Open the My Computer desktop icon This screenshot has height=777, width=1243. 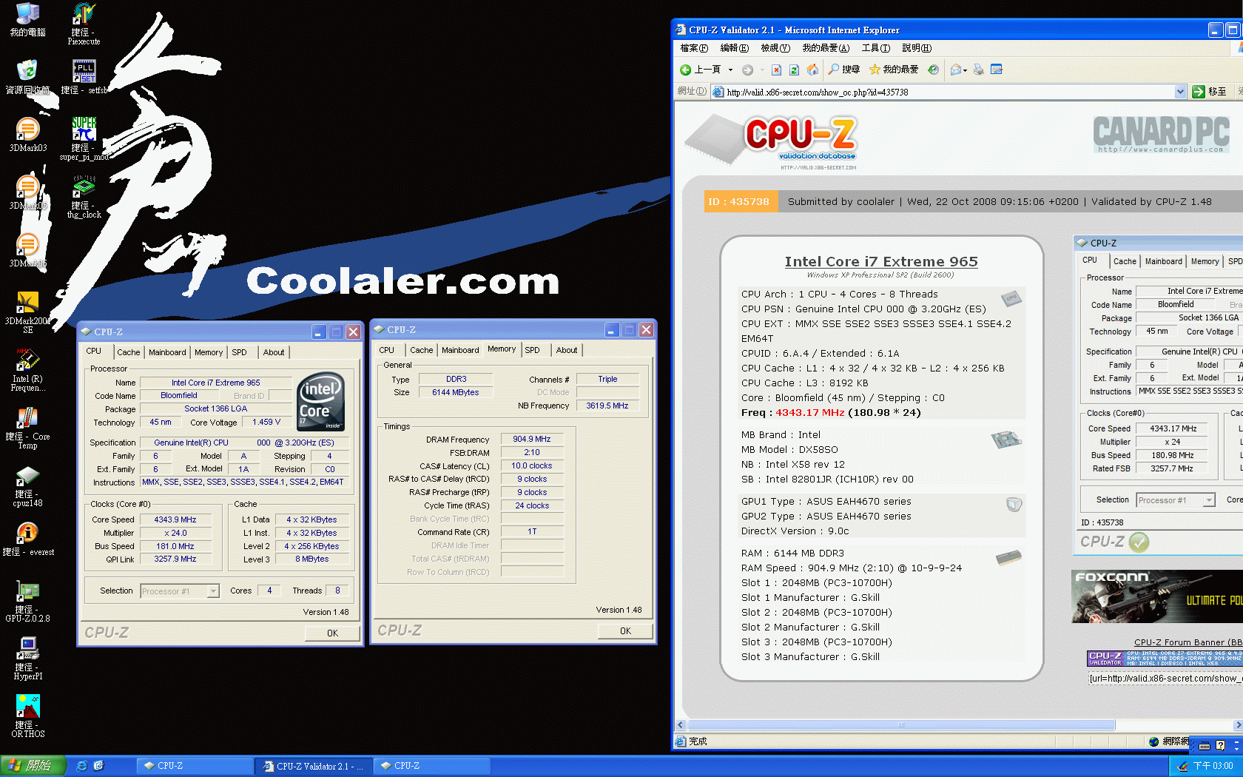27,20
